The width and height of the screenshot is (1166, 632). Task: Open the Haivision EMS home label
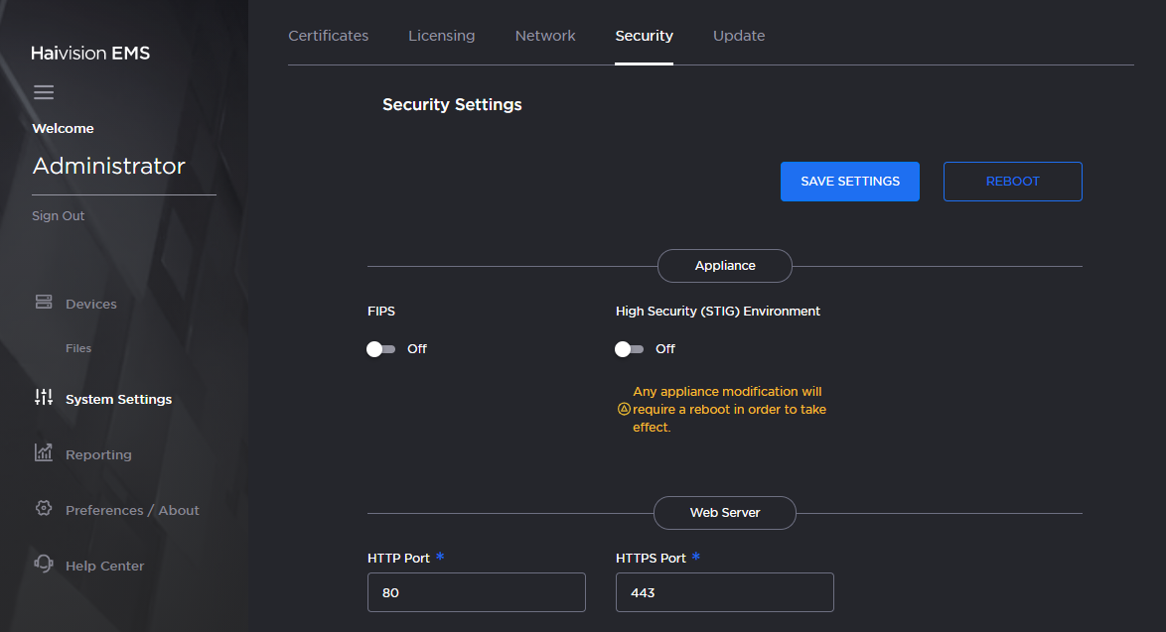(x=90, y=52)
